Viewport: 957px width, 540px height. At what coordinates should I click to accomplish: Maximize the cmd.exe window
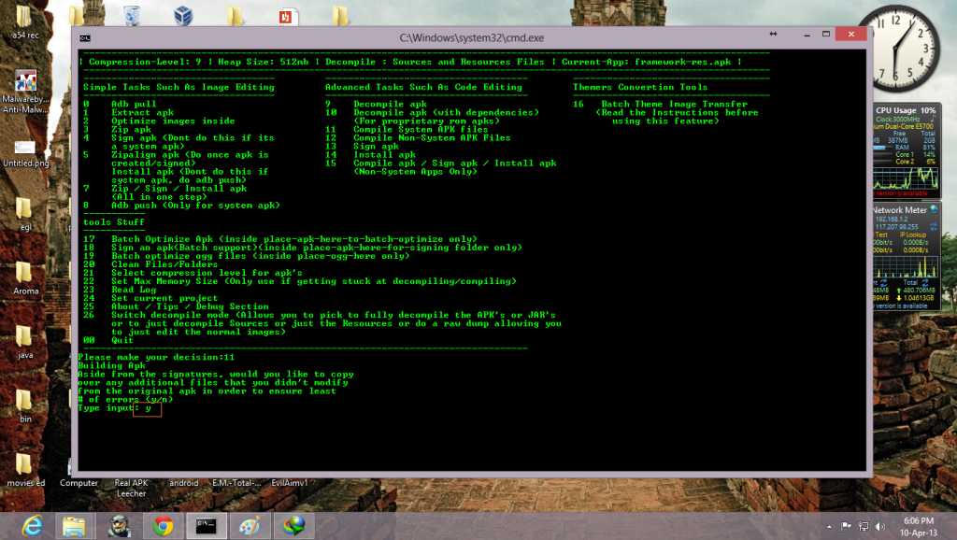pyautogui.click(x=826, y=35)
